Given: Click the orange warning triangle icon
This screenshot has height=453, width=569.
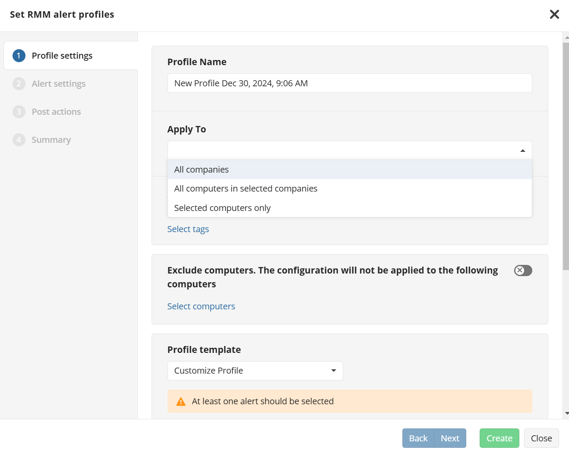Looking at the screenshot, I should [181, 402].
